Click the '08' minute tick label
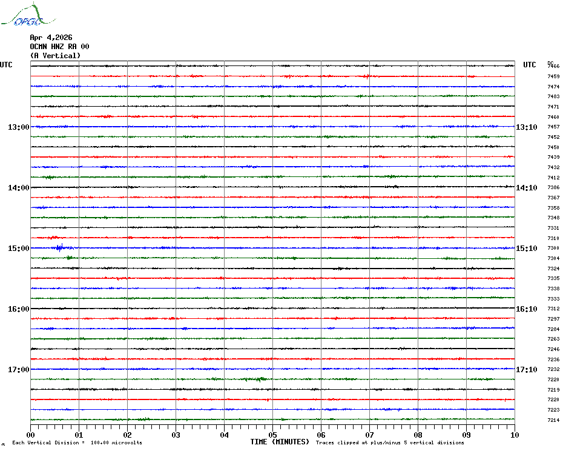Viewport: 563px width, 451px height. 418,435
